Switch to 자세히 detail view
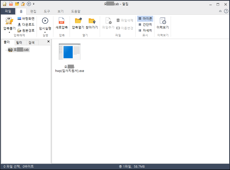 pyautogui.click(x=145, y=30)
